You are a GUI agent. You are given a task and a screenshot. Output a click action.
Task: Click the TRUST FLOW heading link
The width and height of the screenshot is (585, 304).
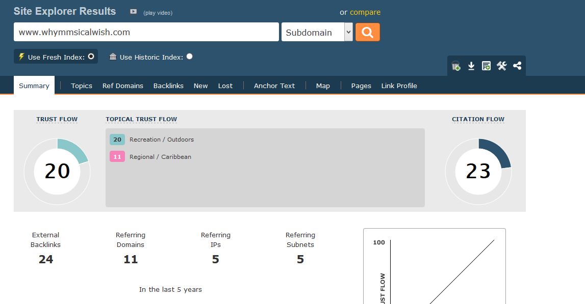[x=57, y=119]
